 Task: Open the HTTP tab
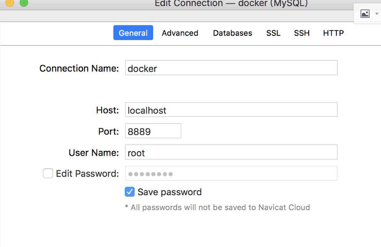coord(333,33)
